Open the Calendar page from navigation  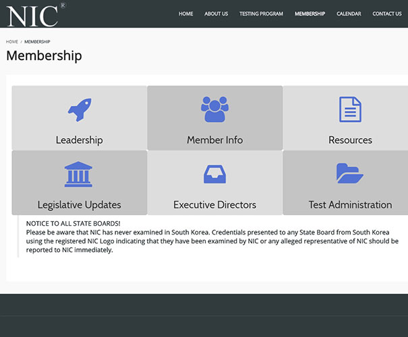[x=349, y=13]
